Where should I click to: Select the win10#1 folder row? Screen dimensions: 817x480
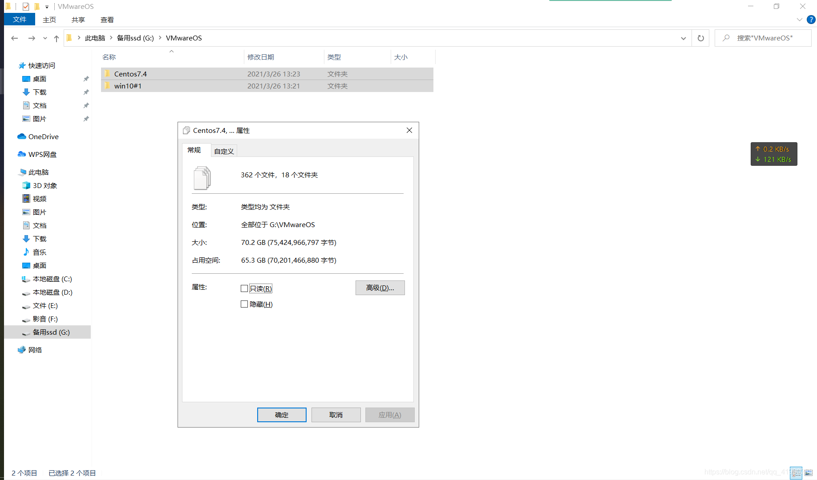click(x=267, y=86)
